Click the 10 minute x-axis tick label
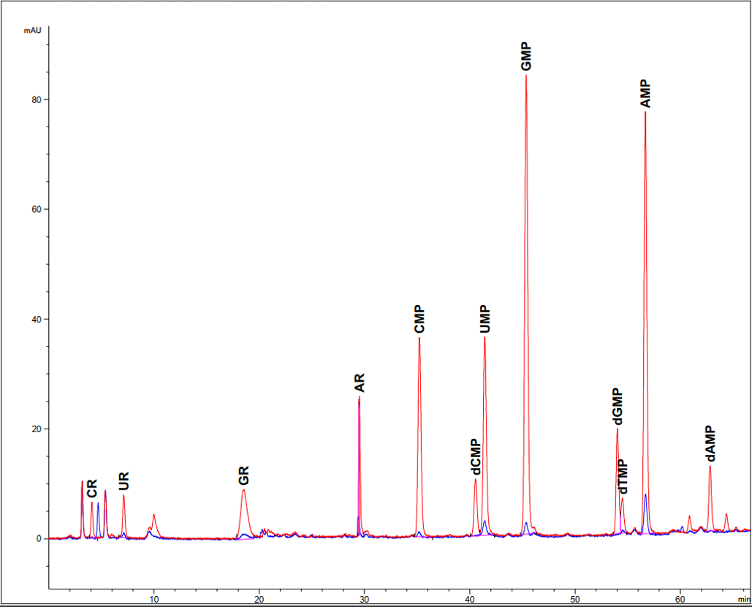This screenshot has width=752, height=607. (154, 598)
